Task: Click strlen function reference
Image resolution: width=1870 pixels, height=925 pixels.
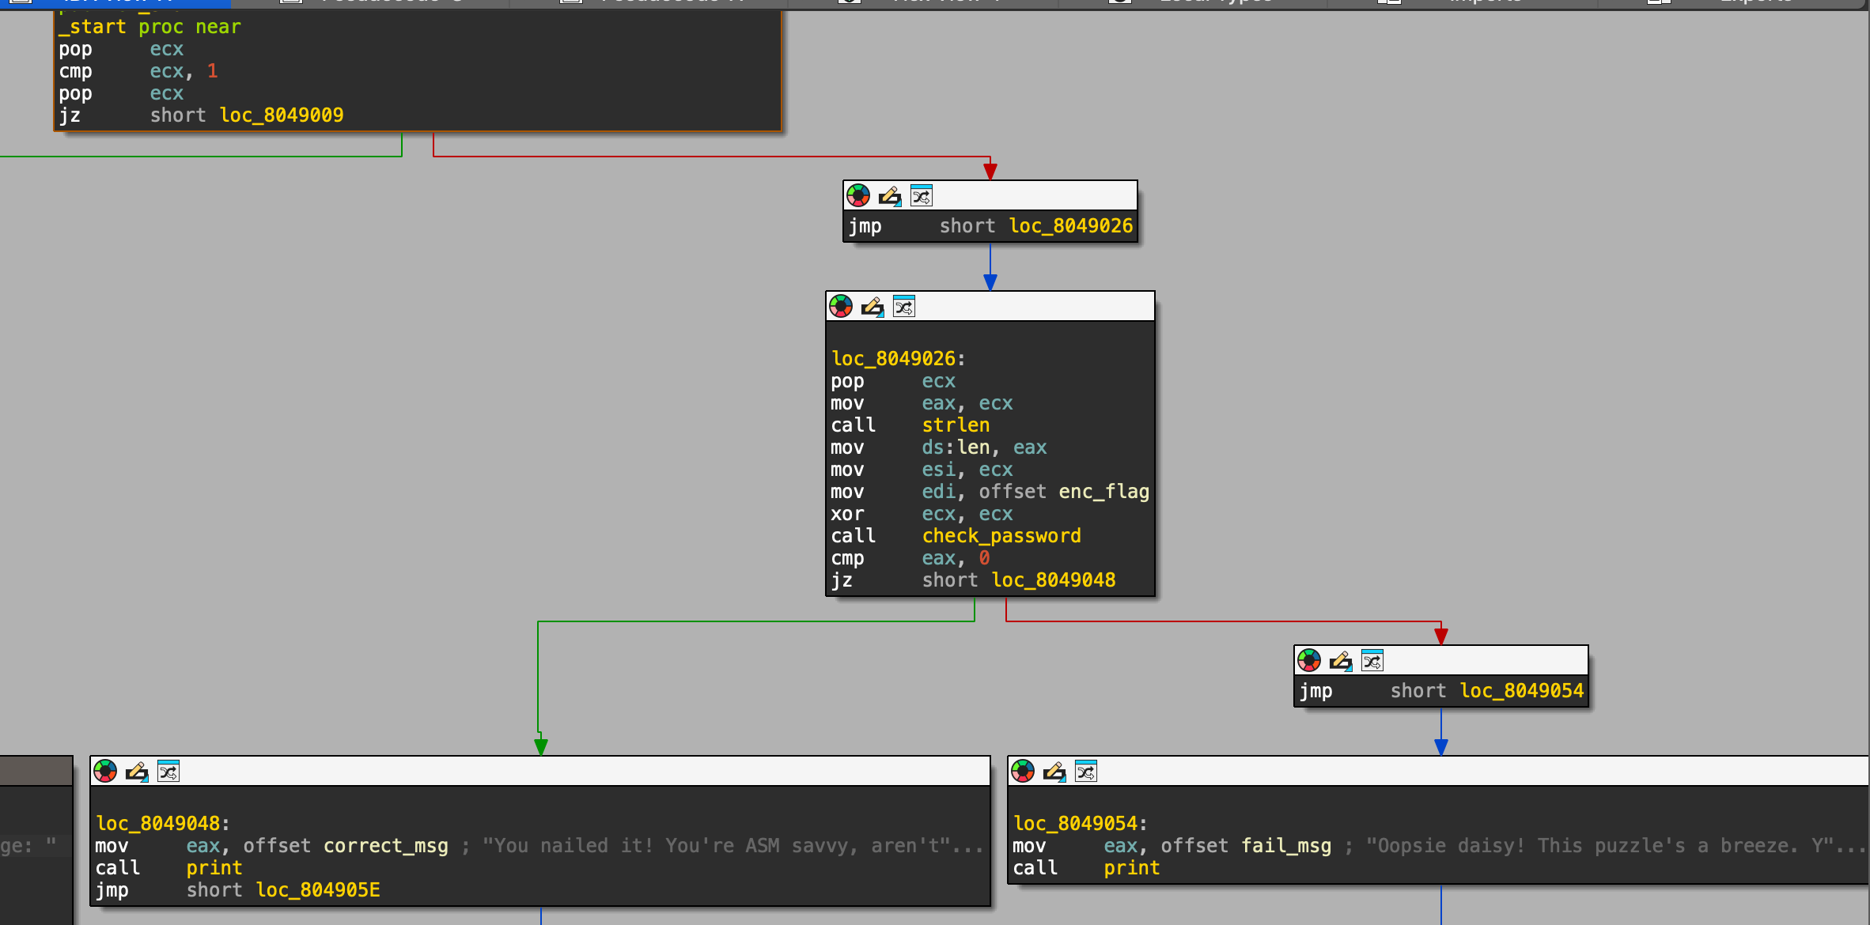Action: [x=956, y=425]
